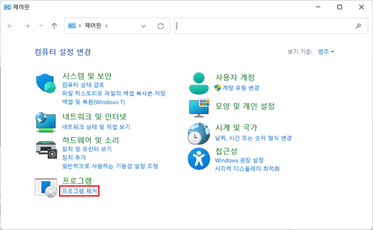Click the Control Panel icon in address bar
Image resolution: width=373 pixels, height=230 pixels.
71,25
